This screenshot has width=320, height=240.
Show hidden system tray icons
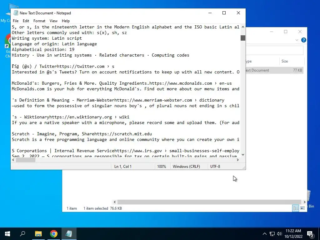pyautogui.click(x=264, y=234)
